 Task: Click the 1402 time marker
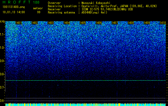point(34,23)
